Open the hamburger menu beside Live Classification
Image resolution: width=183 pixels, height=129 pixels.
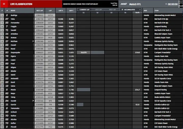click(x=4, y=4)
